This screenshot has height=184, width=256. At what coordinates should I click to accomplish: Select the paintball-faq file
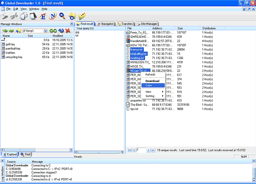coord(13,49)
